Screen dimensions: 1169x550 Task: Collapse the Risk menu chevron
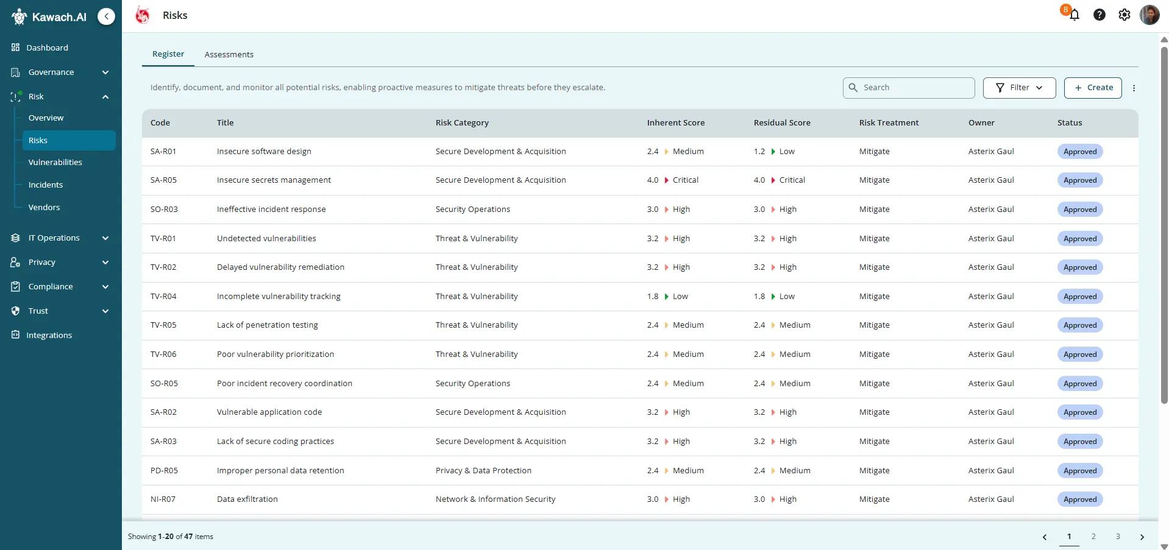[105, 97]
